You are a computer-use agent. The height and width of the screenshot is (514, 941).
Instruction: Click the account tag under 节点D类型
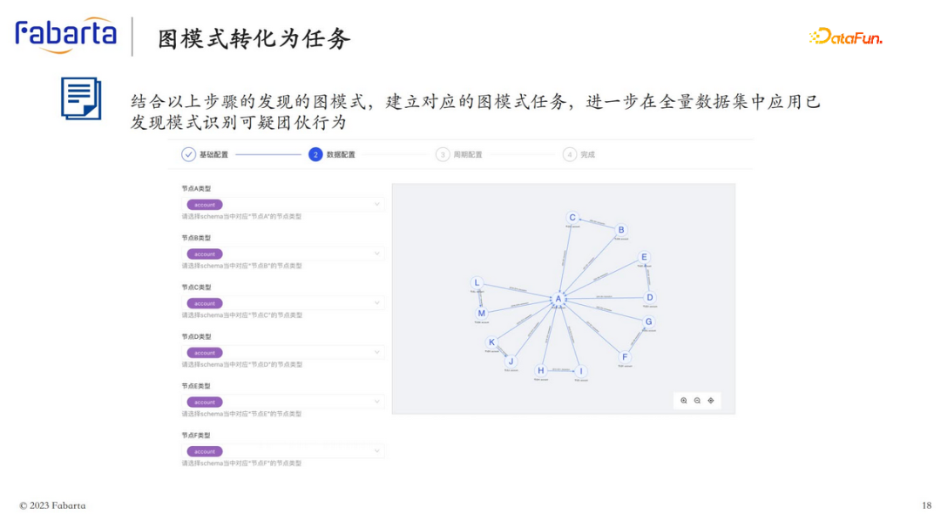point(205,353)
